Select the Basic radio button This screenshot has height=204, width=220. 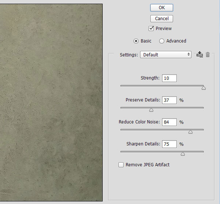click(136, 41)
